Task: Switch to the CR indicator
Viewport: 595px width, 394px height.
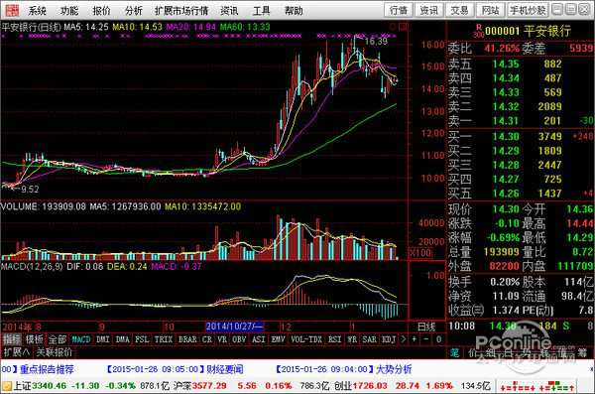Action: coord(207,339)
